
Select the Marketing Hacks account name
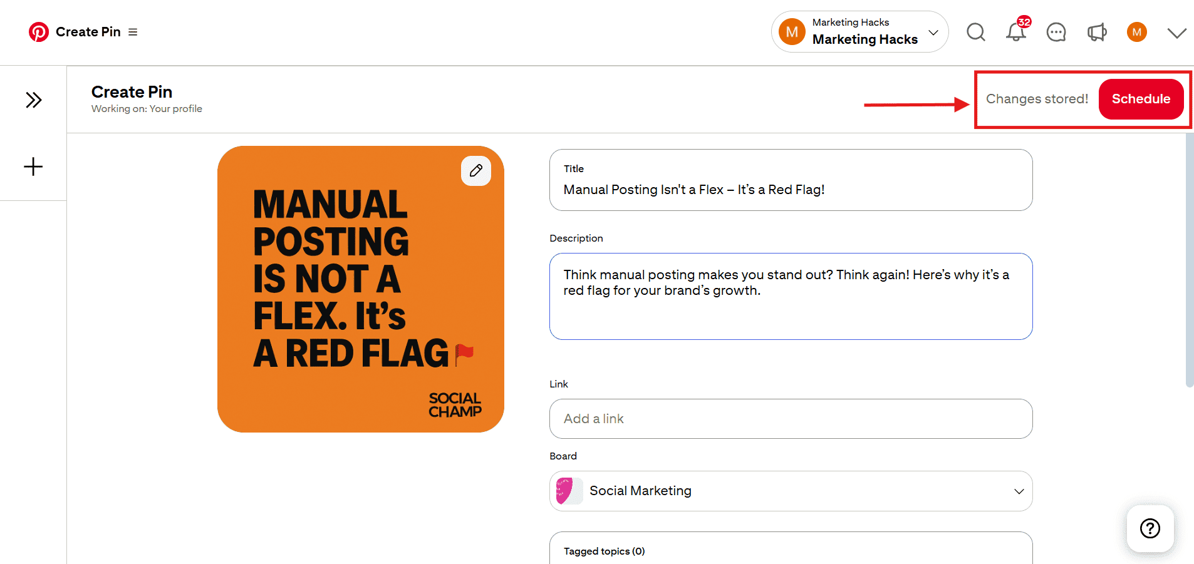(x=864, y=39)
